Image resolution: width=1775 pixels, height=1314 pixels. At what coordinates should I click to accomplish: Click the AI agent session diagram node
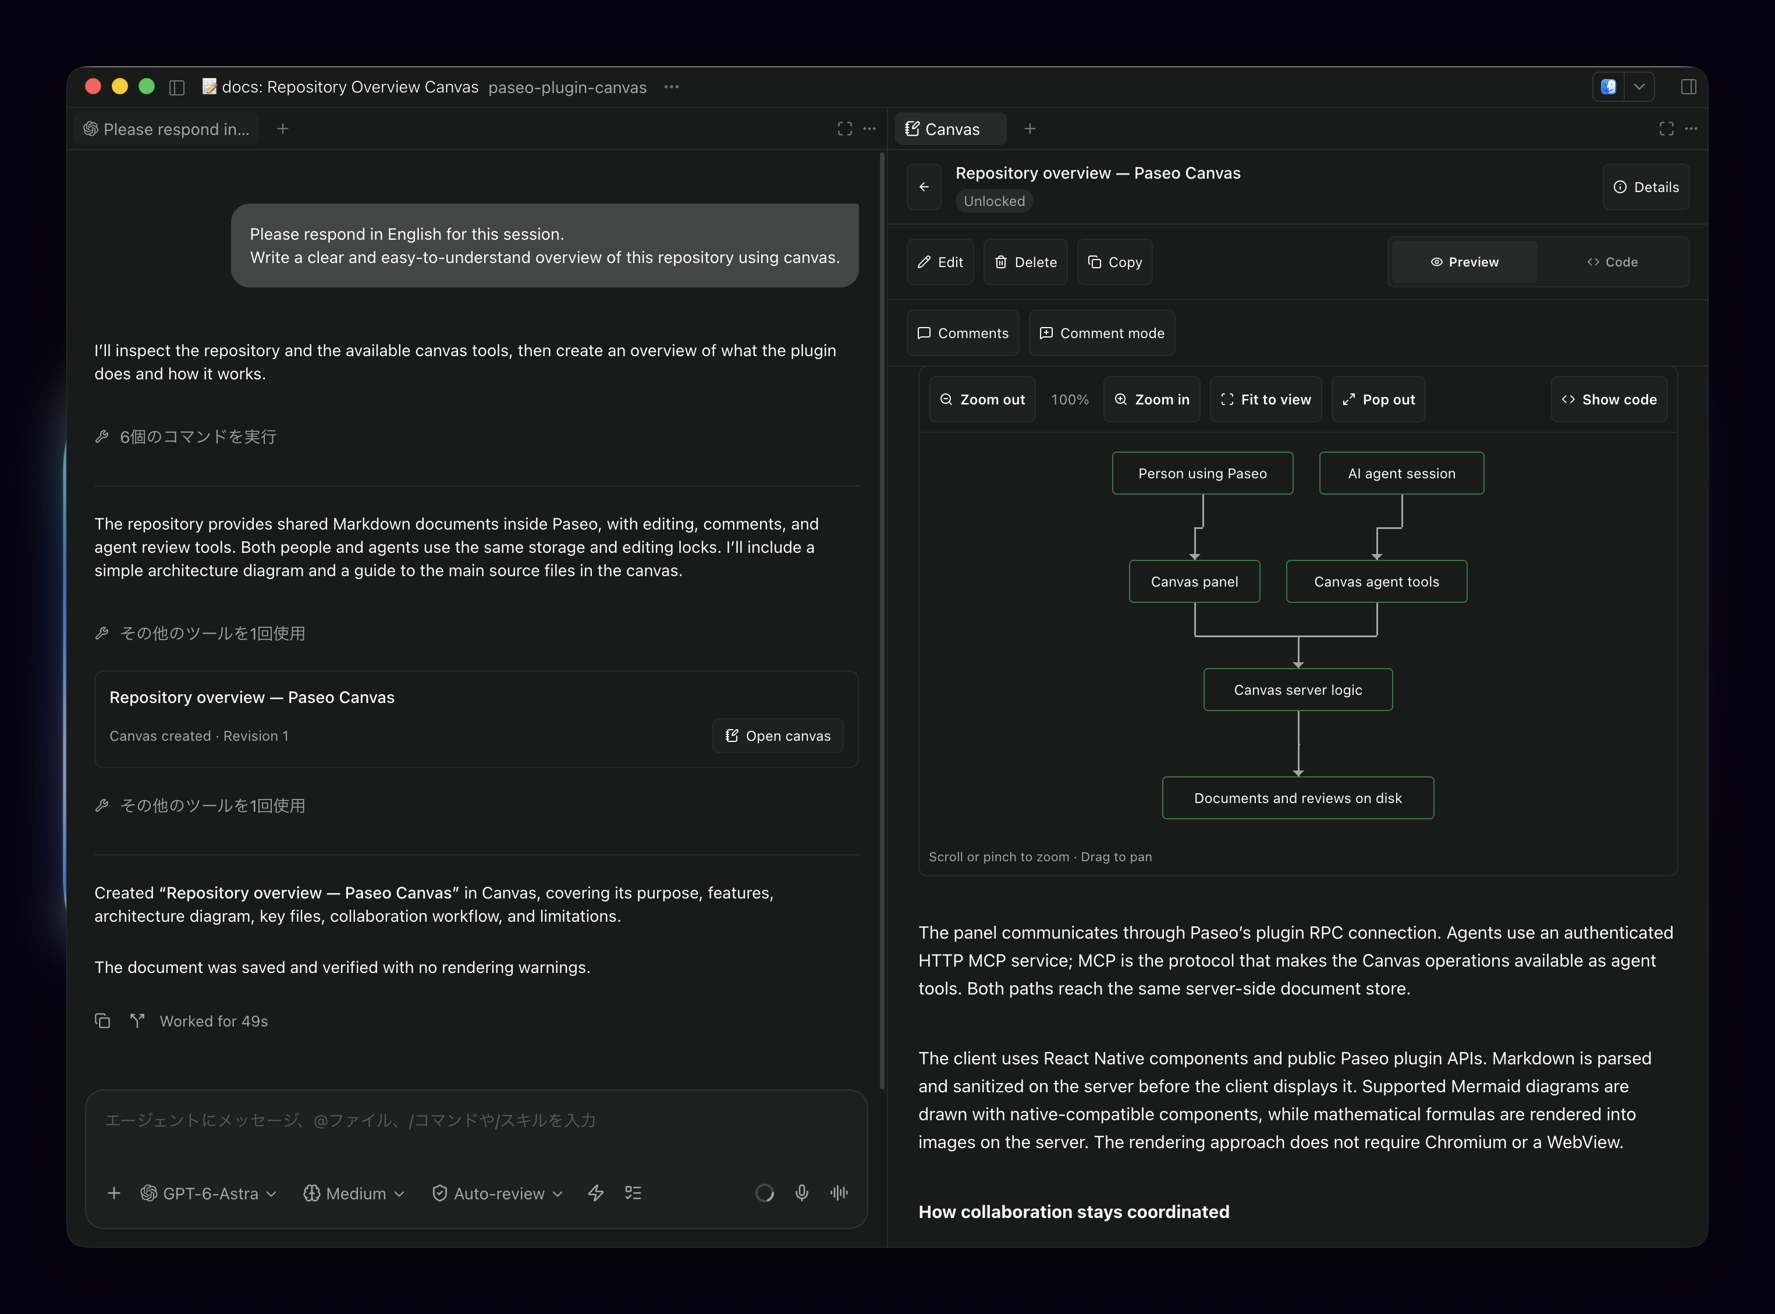[x=1401, y=473]
